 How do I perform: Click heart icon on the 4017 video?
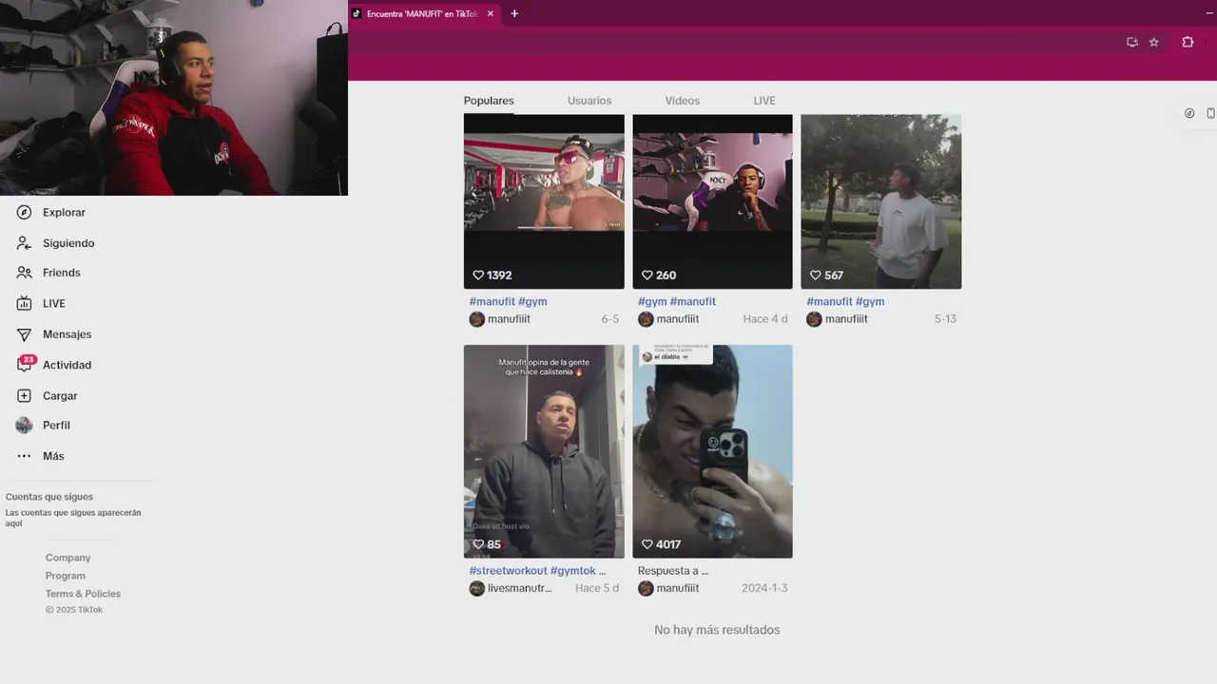click(x=647, y=544)
